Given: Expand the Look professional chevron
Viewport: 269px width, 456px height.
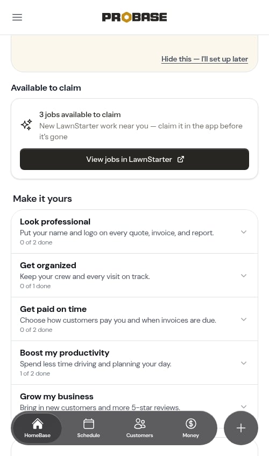Looking at the screenshot, I should pyautogui.click(x=244, y=232).
